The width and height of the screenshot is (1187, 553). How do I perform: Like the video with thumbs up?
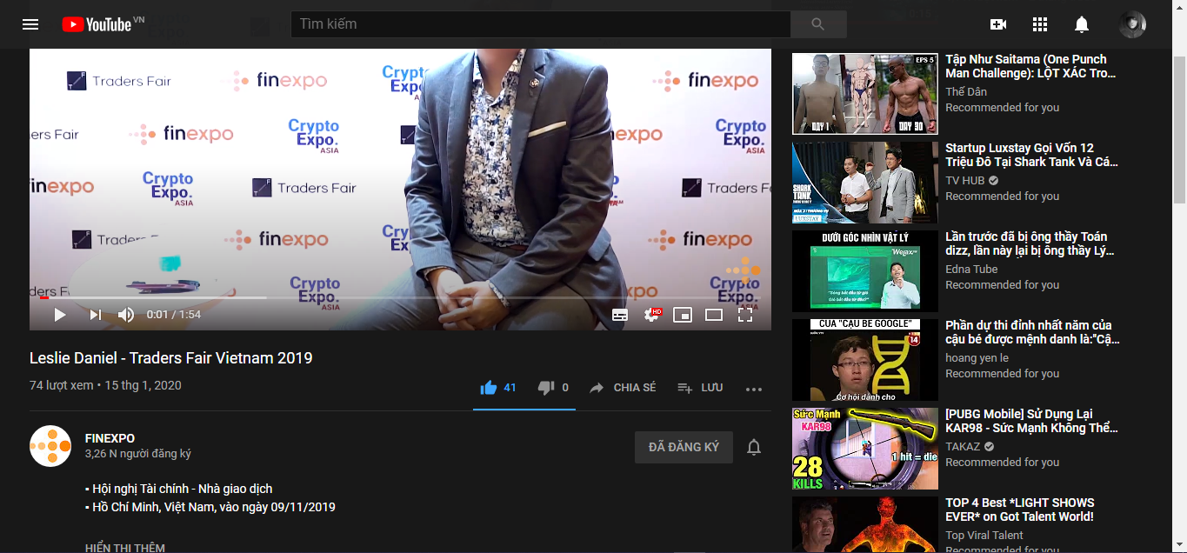(x=497, y=388)
